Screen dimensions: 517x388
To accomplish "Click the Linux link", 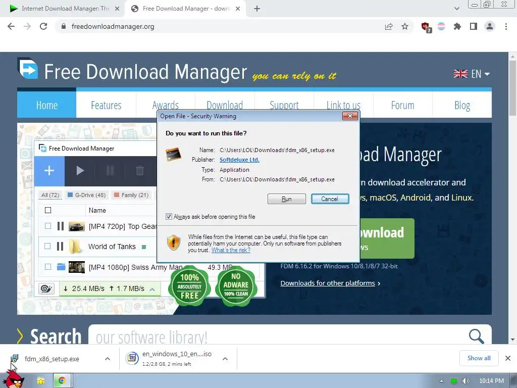I will tap(461, 198).
